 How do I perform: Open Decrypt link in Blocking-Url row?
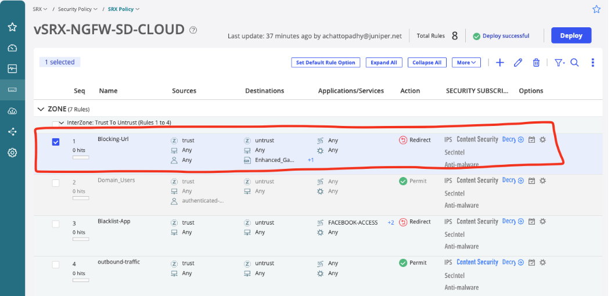coord(509,139)
